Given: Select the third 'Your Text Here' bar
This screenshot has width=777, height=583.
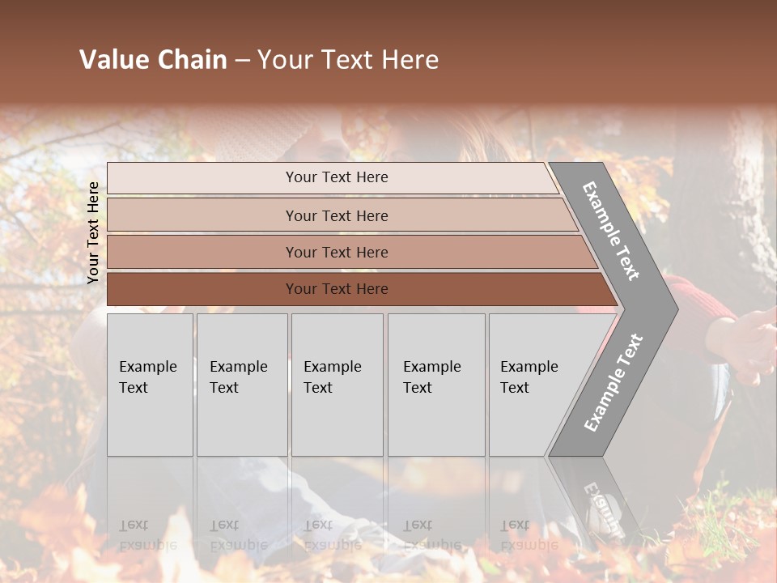Looking at the screenshot, I should click(x=352, y=252).
